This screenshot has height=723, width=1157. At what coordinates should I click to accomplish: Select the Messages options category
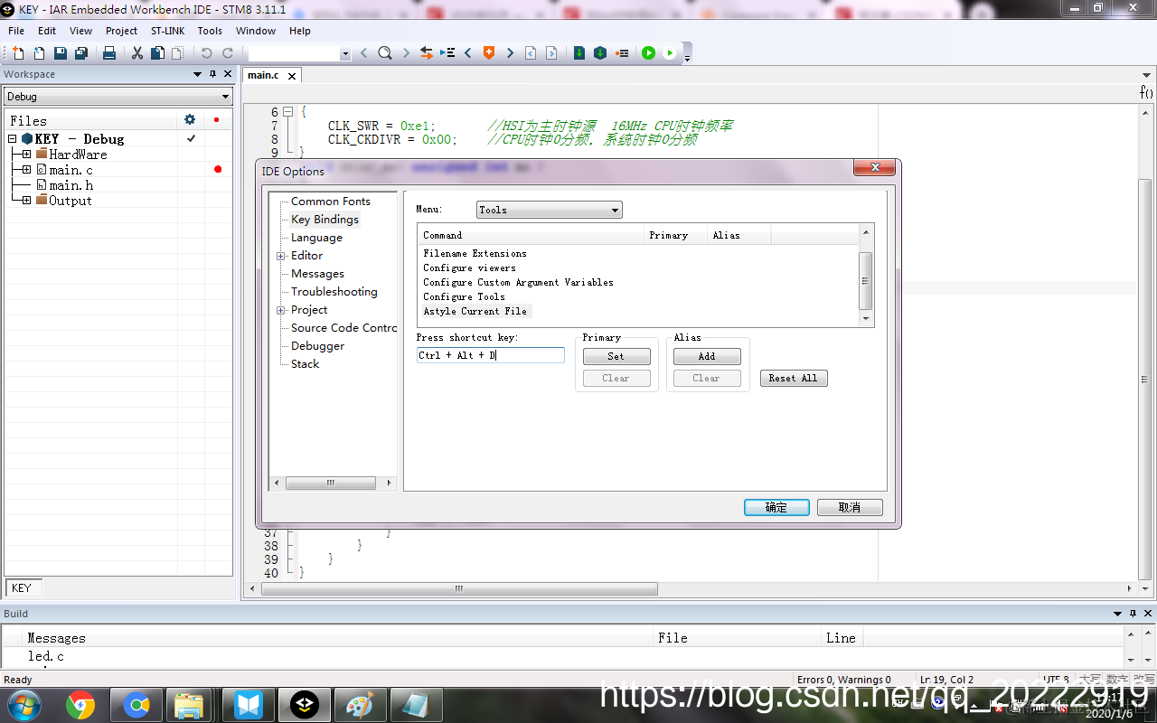click(x=317, y=274)
